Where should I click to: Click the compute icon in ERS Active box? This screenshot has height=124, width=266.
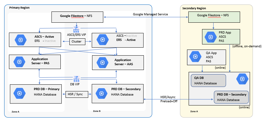point(102,40)
